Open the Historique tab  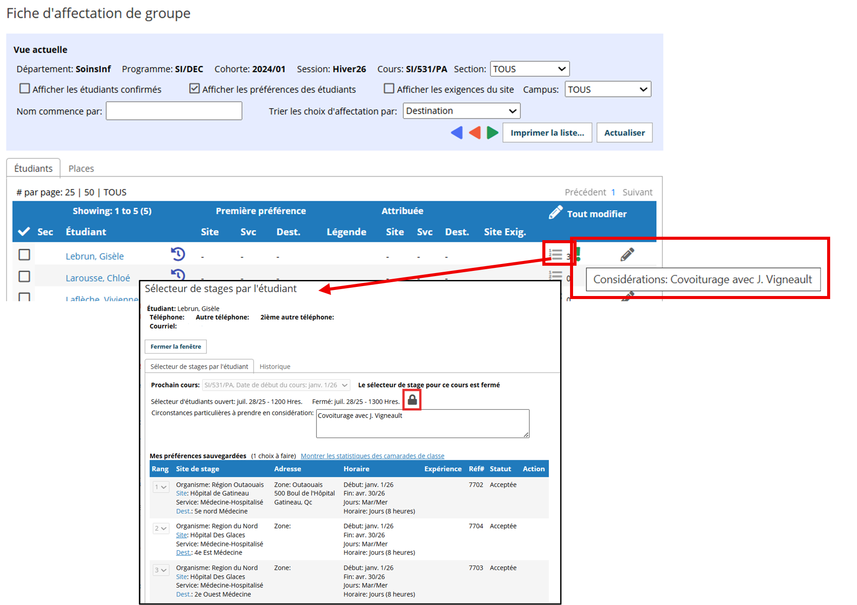point(275,367)
